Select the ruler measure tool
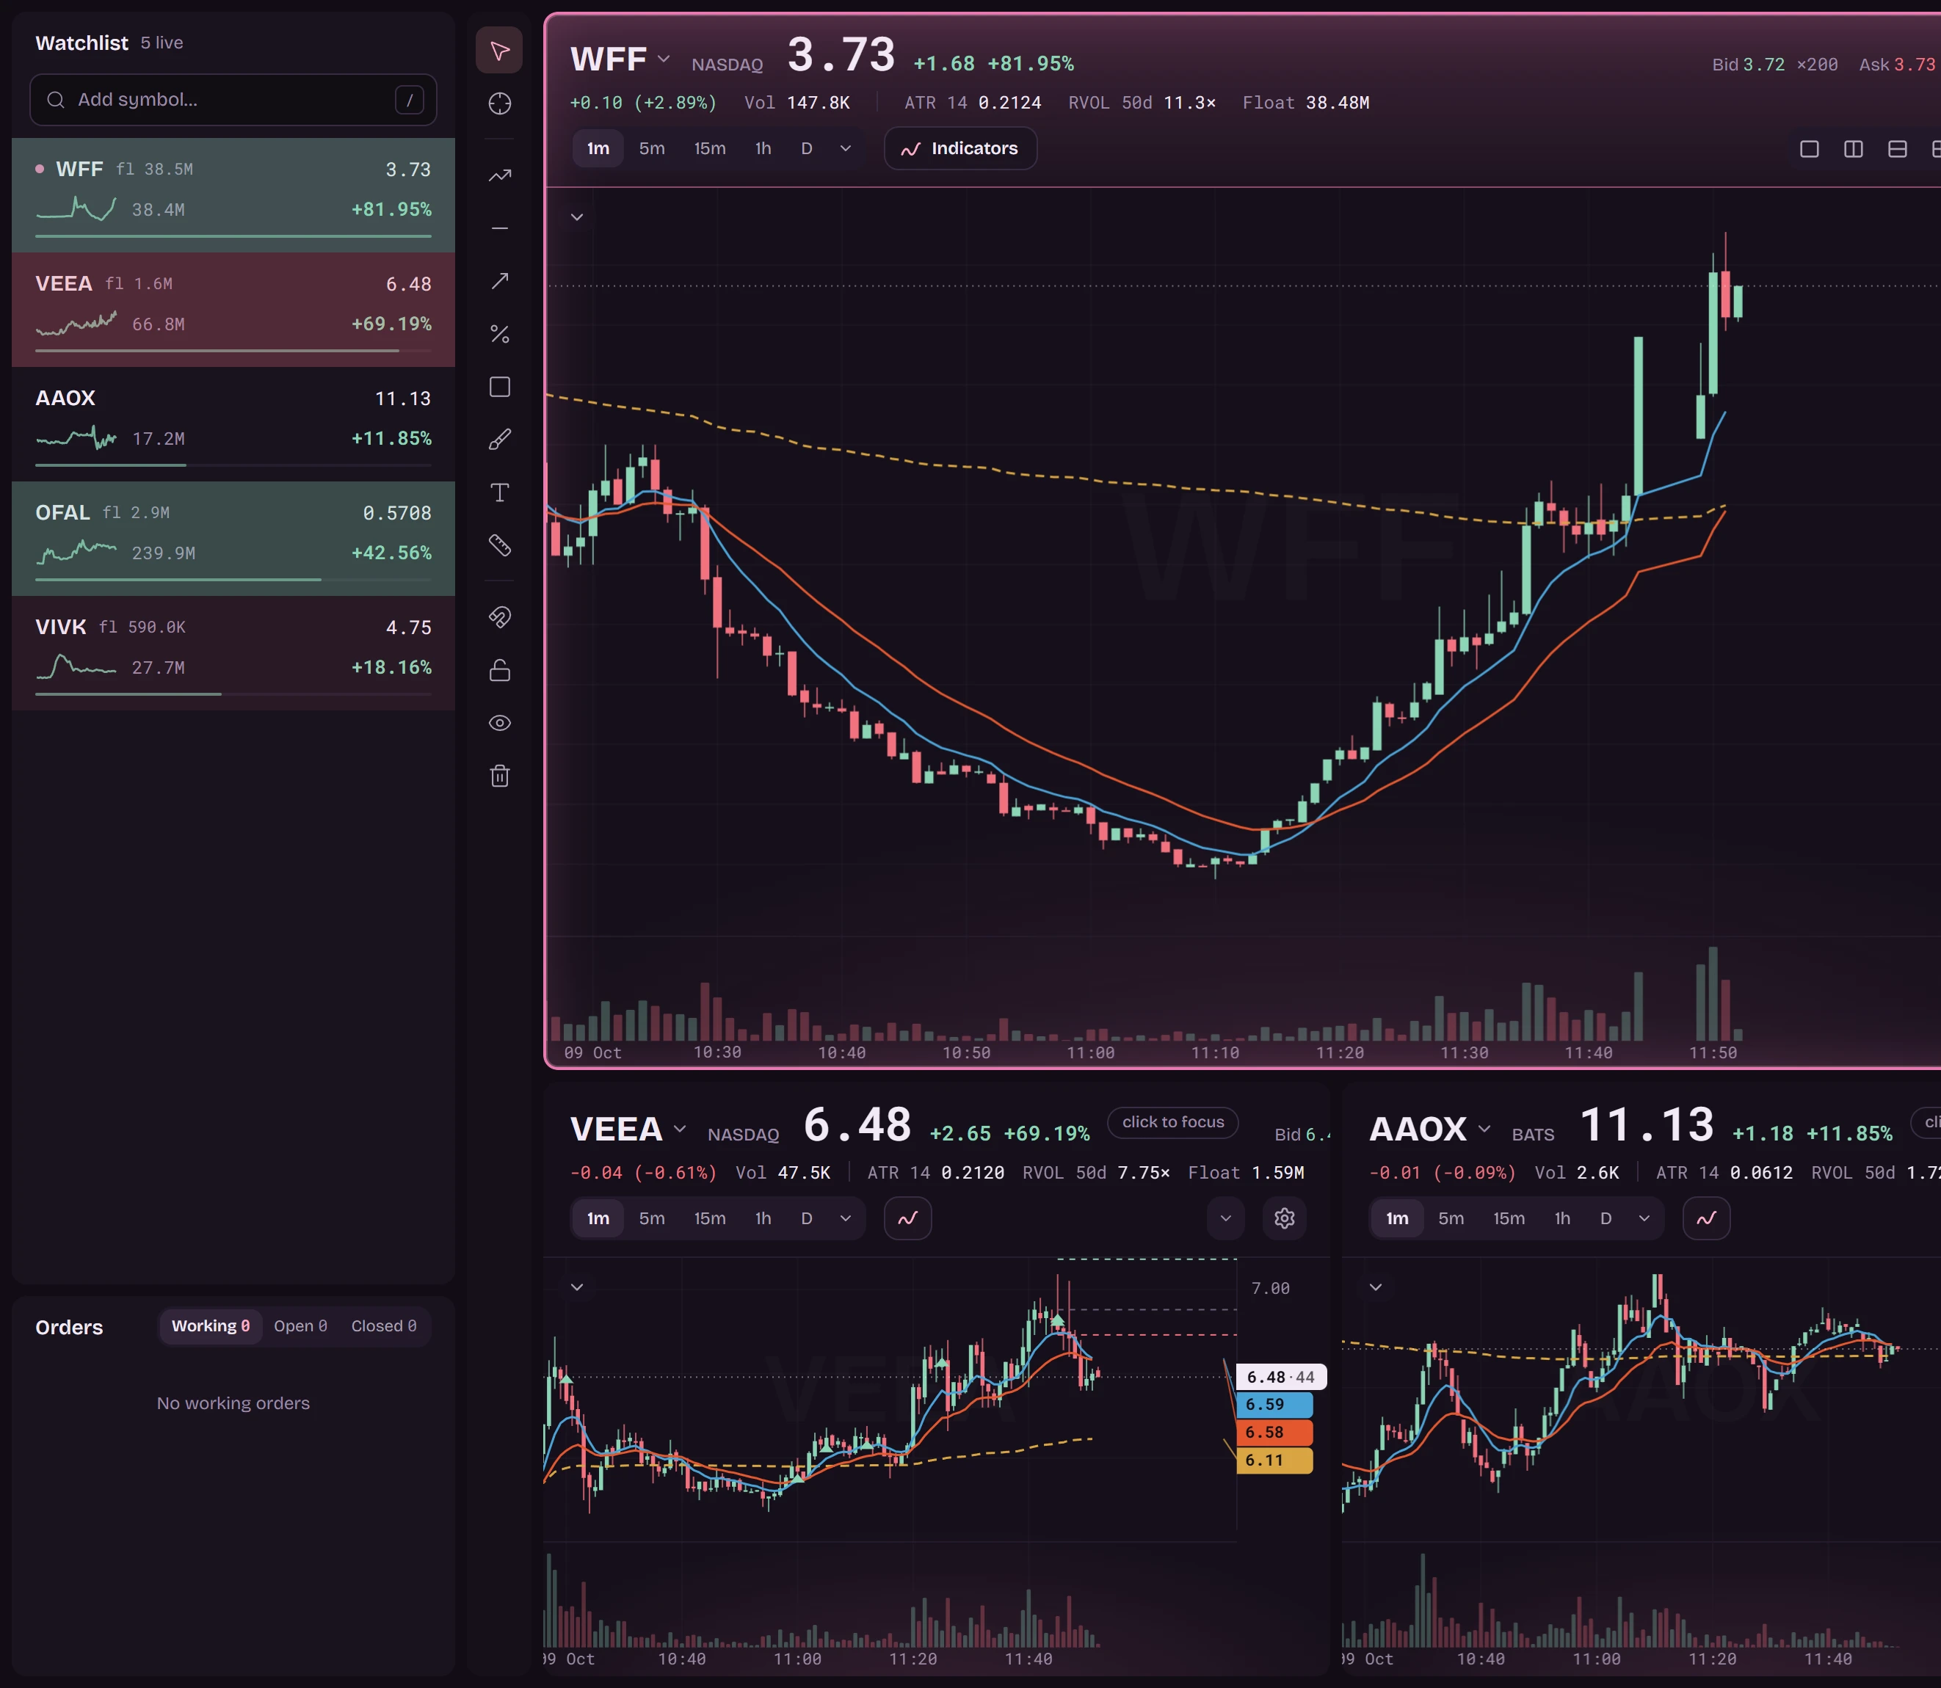Viewport: 1941px width, 1688px height. (x=499, y=545)
